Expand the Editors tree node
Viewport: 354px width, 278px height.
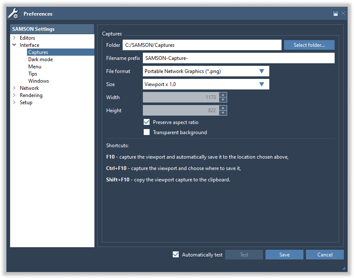pos(14,38)
